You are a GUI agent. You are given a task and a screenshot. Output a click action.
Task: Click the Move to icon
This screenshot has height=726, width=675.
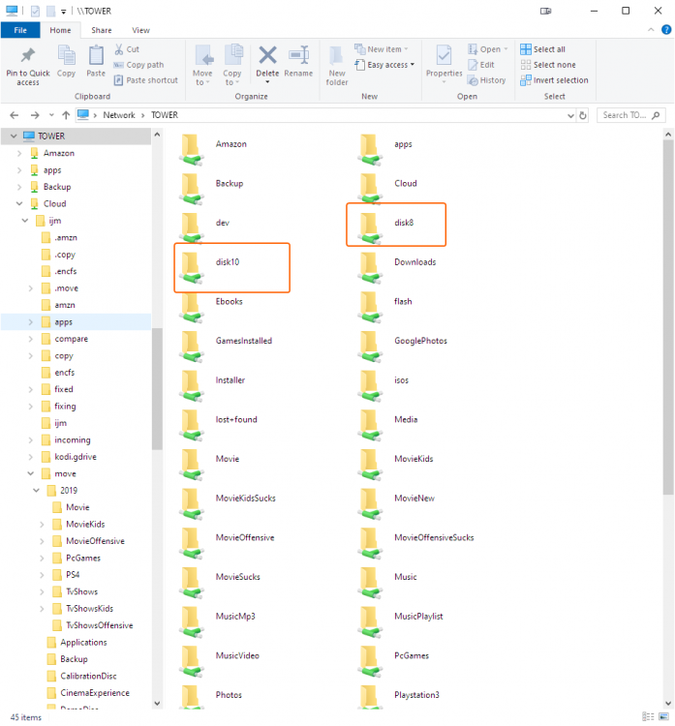[203, 55]
